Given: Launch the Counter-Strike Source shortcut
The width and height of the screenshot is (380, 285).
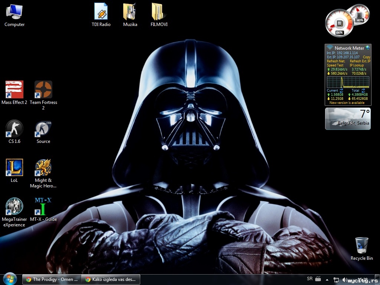Looking at the screenshot, I should pyautogui.click(x=43, y=132).
